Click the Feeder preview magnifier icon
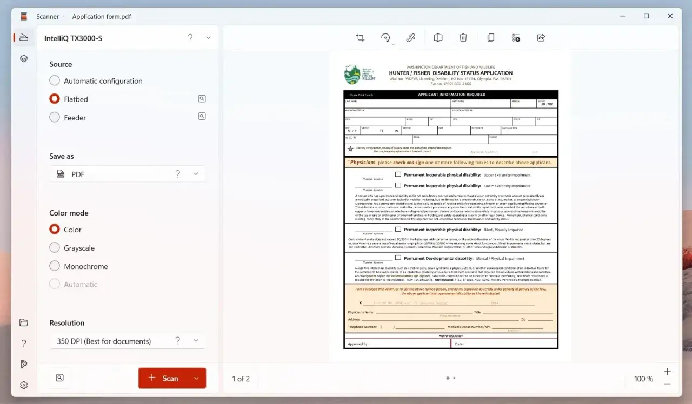This screenshot has width=692, height=404. [x=202, y=116]
